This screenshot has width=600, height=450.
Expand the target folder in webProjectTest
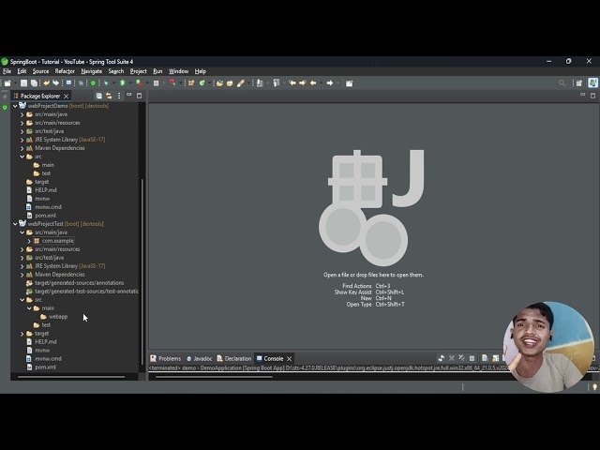point(22,334)
